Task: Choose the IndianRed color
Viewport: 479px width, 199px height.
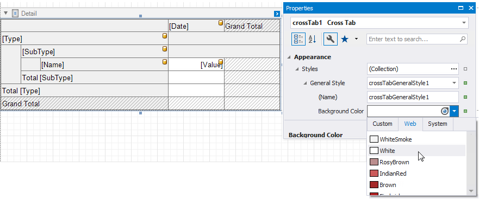Action: pos(417,174)
